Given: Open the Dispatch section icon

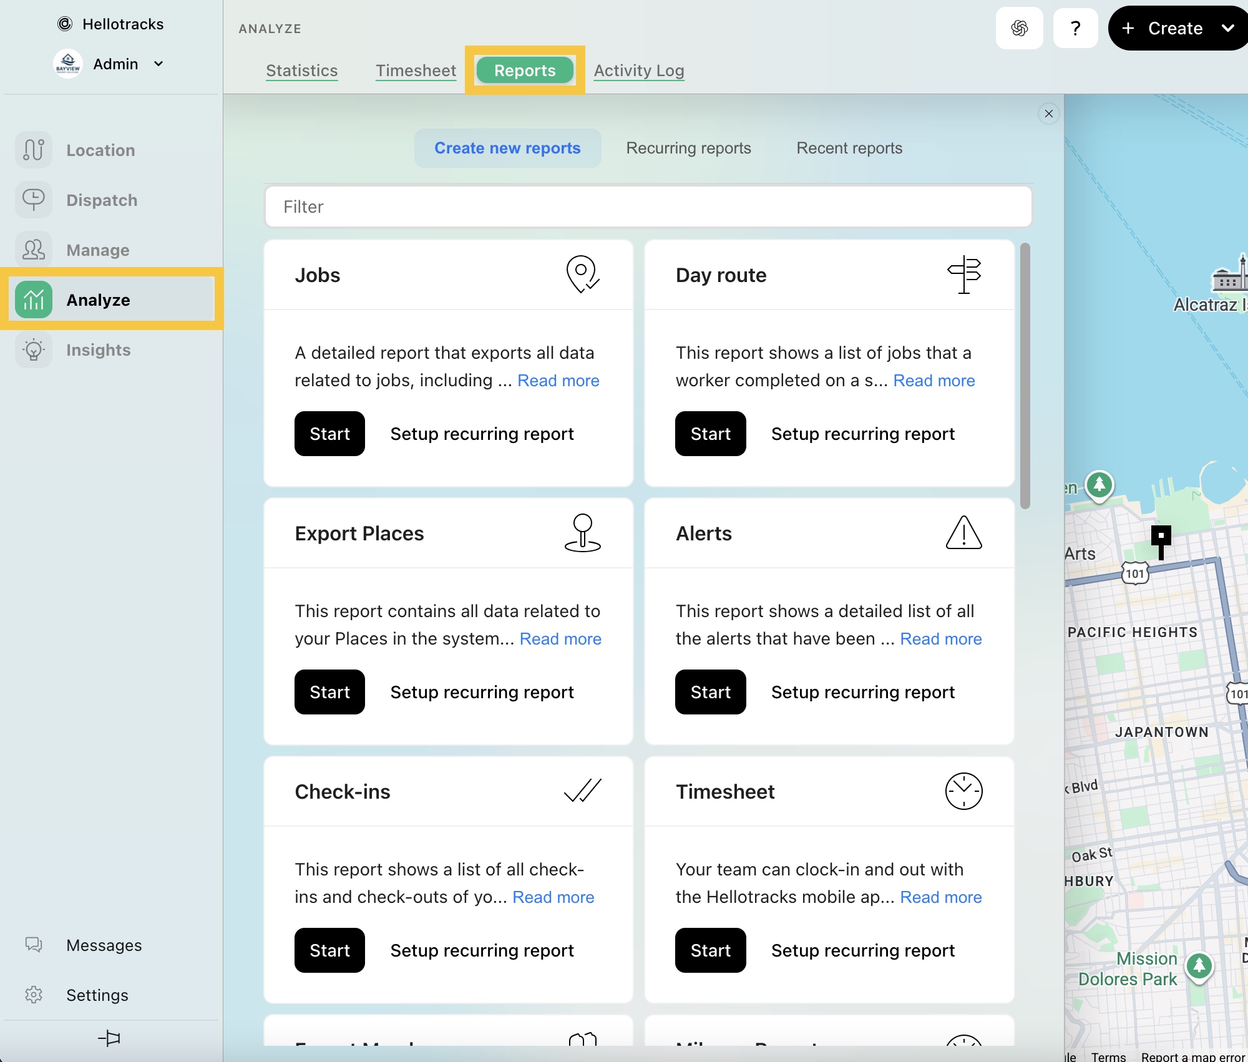Looking at the screenshot, I should [x=34, y=200].
